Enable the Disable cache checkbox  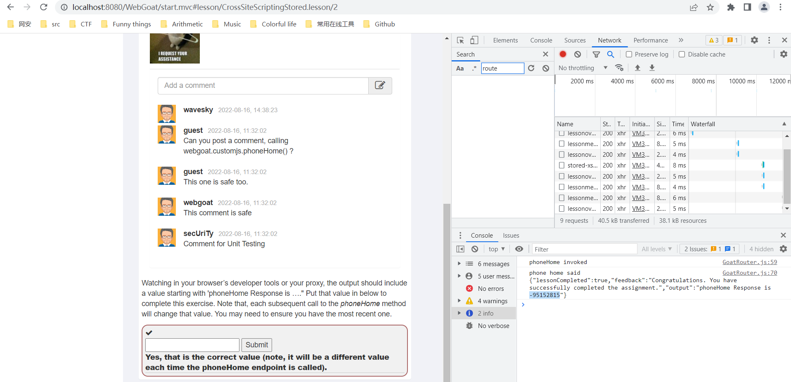[x=682, y=54]
